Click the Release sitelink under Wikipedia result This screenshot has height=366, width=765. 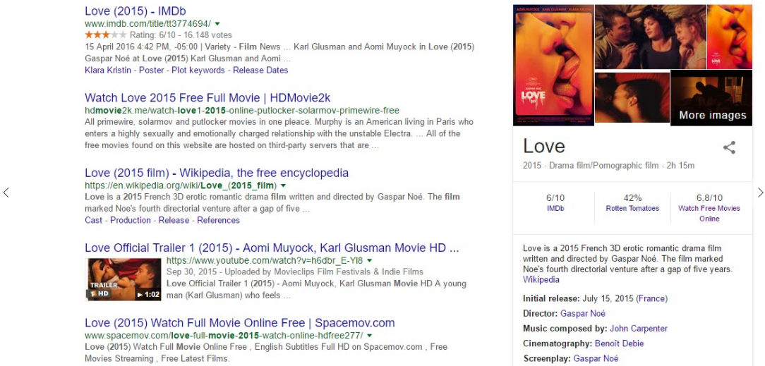[174, 220]
